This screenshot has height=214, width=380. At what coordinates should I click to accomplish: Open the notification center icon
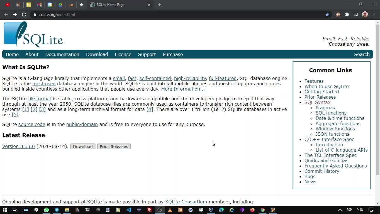coord(371,210)
